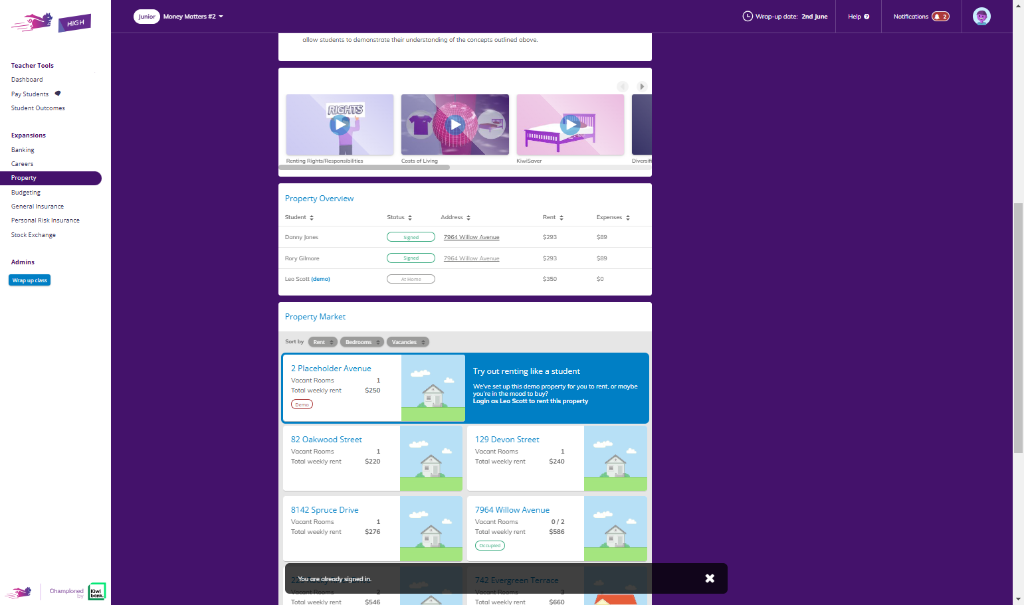Click Danny Jones' Signed status badge
This screenshot has height=605, width=1024.
(411, 237)
